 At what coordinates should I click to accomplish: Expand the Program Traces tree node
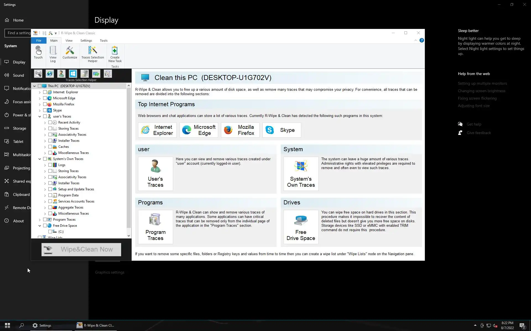pyautogui.click(x=40, y=220)
